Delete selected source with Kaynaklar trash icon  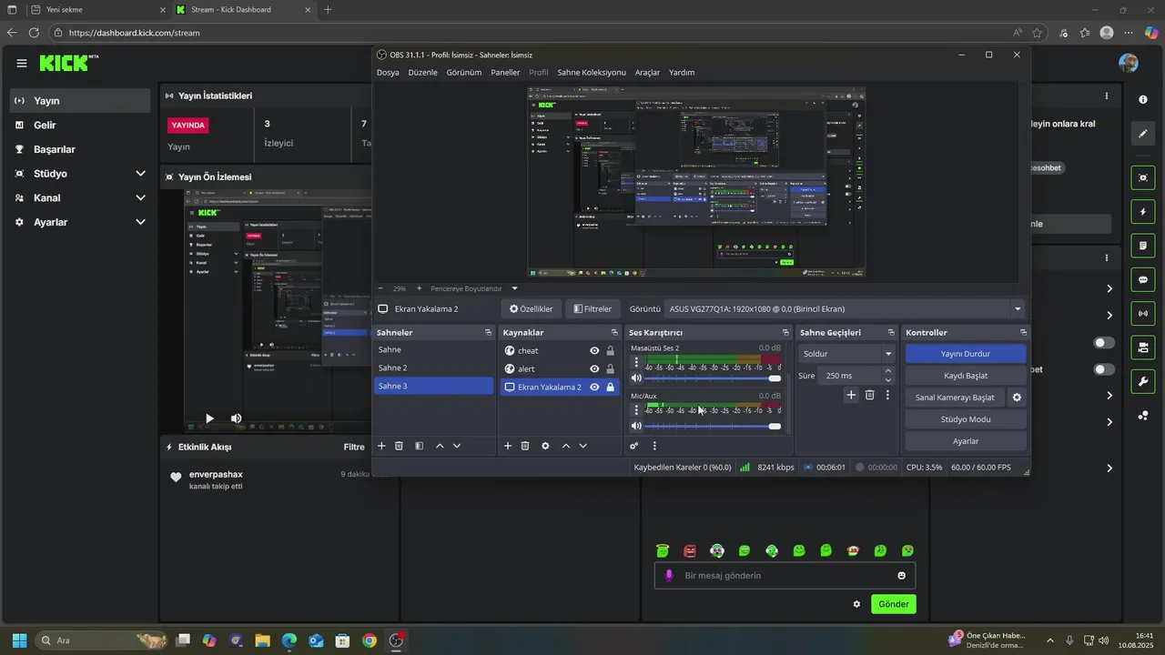click(525, 446)
